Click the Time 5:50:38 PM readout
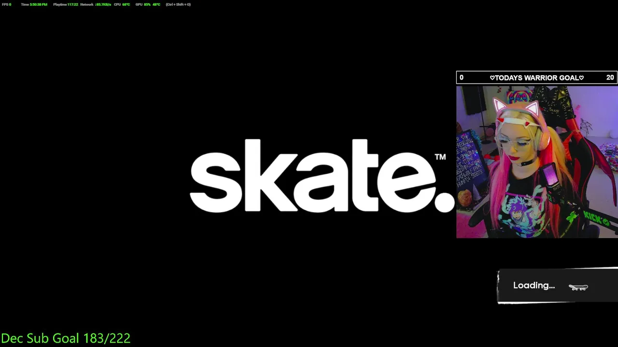Screen dimensions: 618x347 [x=34, y=4]
